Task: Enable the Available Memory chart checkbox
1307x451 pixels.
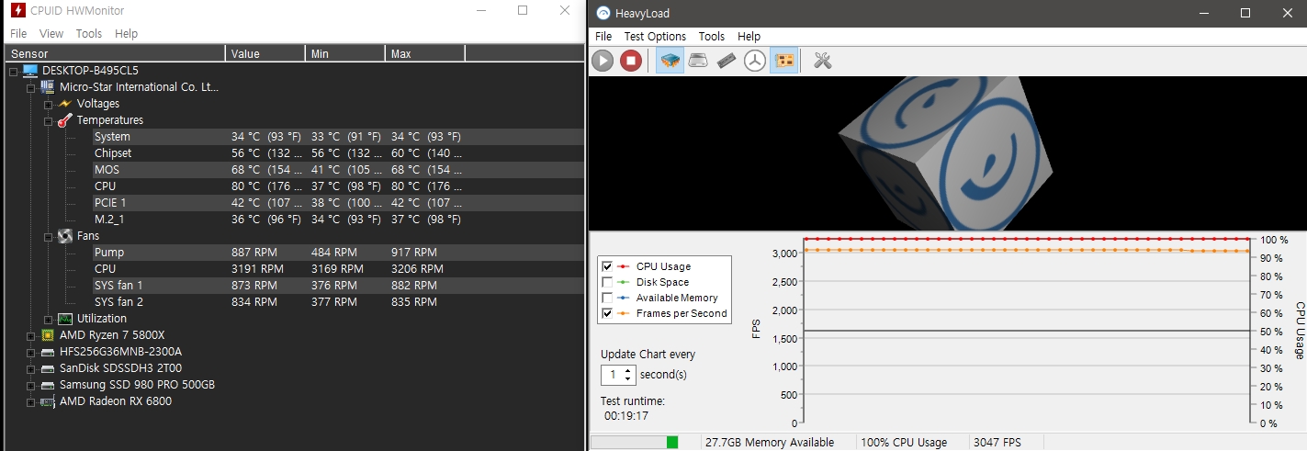Action: point(607,298)
